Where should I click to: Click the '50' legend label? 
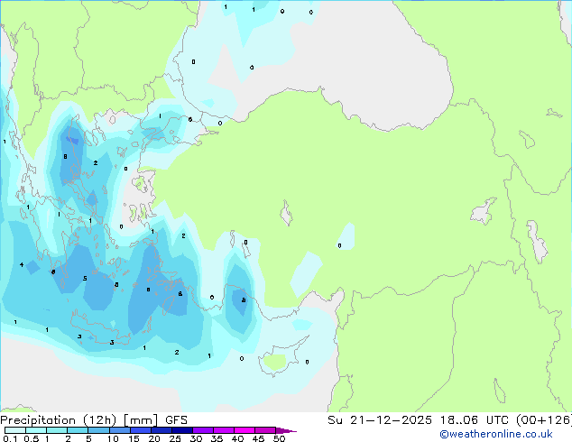tap(279, 438)
